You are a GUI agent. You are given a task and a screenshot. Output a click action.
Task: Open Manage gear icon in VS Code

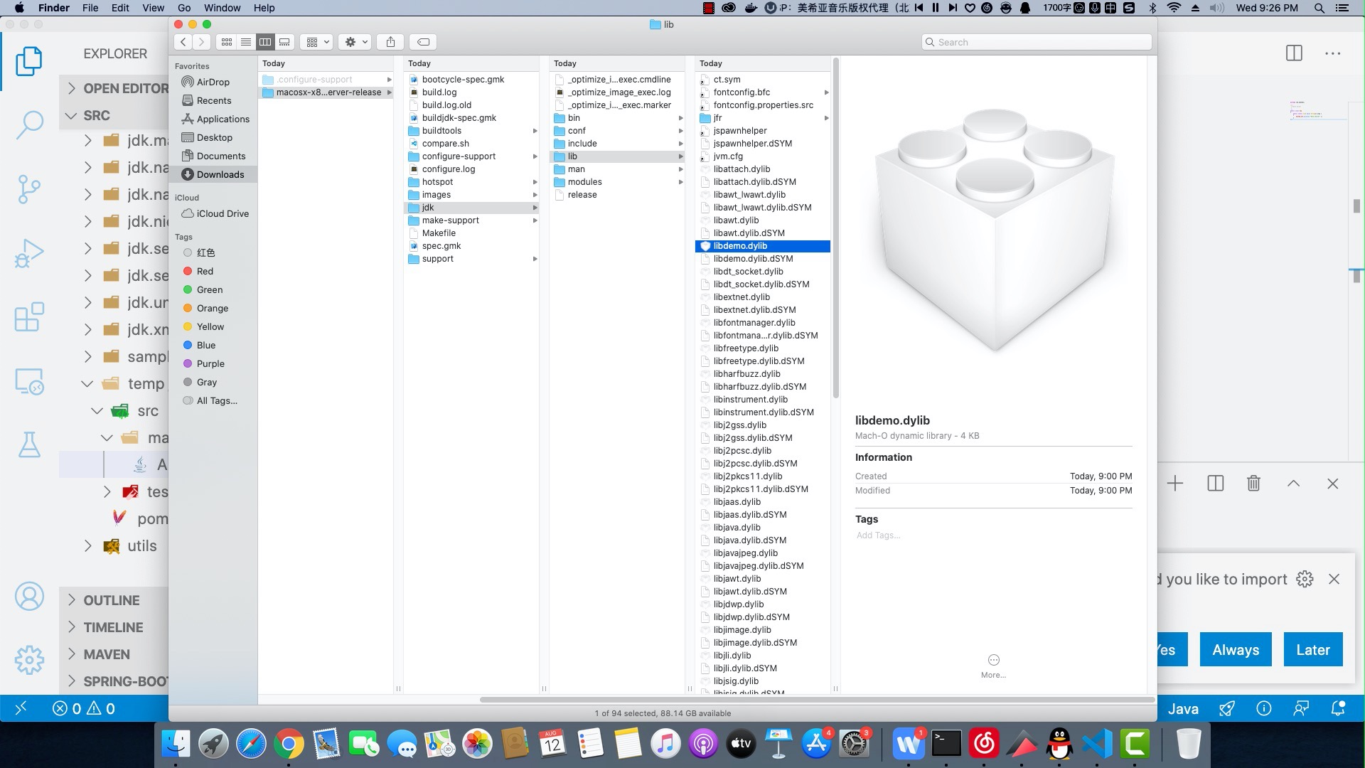29,660
